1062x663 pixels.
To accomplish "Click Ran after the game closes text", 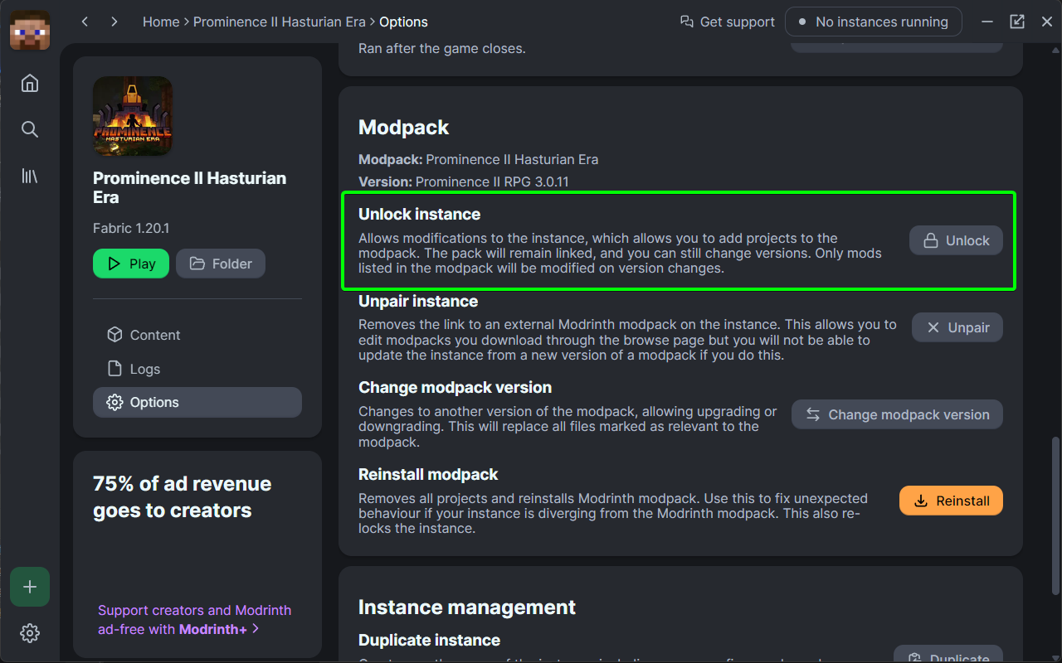I will coord(442,48).
